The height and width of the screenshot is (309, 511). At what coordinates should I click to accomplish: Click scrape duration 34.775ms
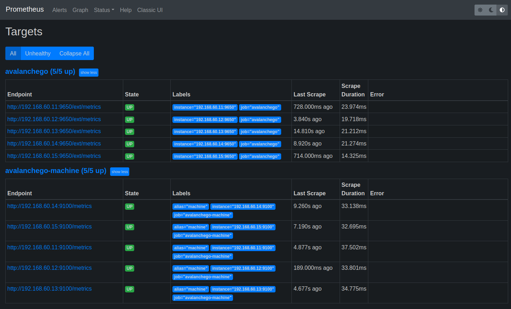[x=354, y=289]
